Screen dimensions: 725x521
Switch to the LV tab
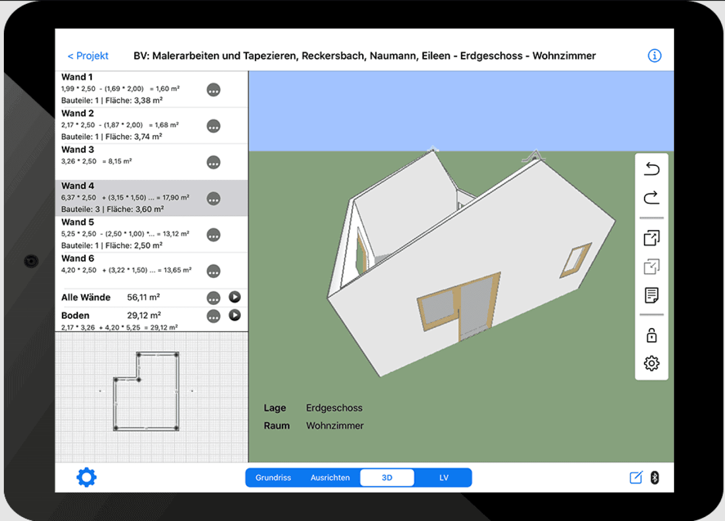tap(444, 478)
